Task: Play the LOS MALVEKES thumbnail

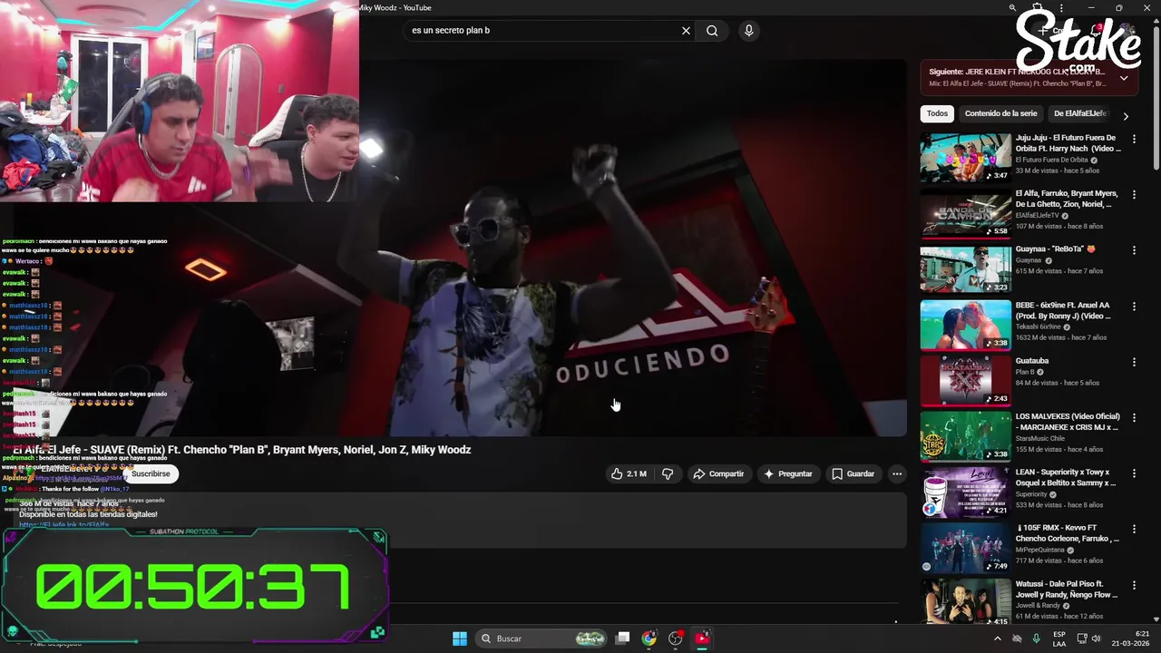Action: 965,436
